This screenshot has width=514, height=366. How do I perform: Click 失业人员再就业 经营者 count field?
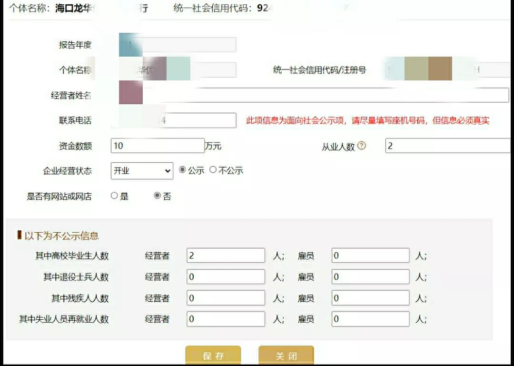pyautogui.click(x=226, y=319)
